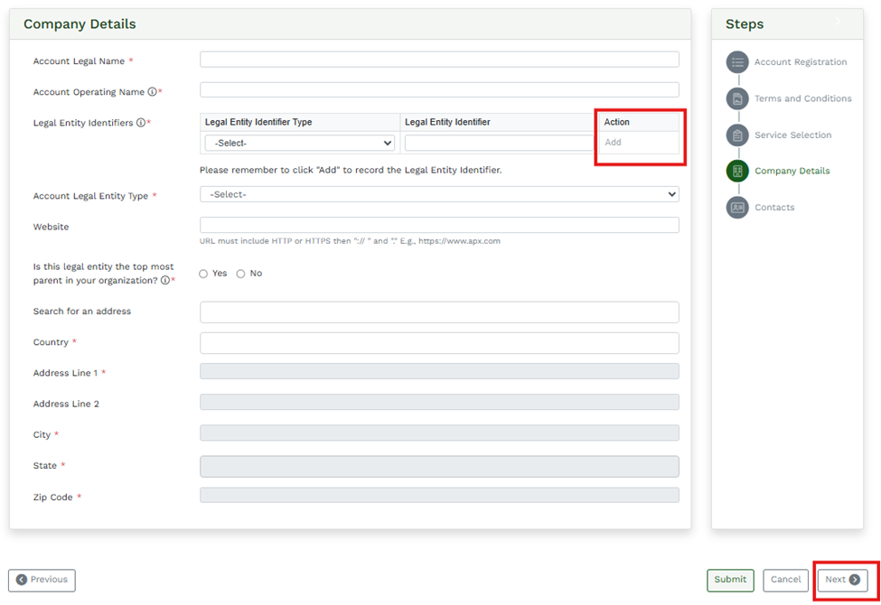Collapse Steps panel using chevron arrow

(x=839, y=22)
